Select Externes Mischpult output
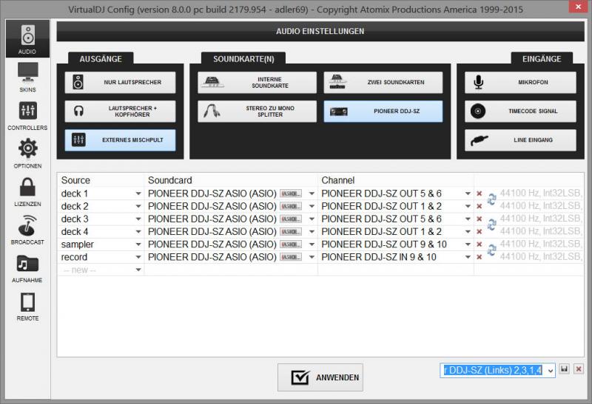This screenshot has width=592, height=404. (x=120, y=140)
